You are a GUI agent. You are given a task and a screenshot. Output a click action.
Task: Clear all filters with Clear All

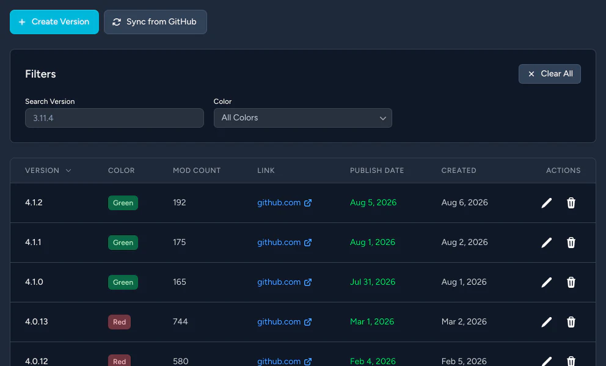tap(550, 74)
